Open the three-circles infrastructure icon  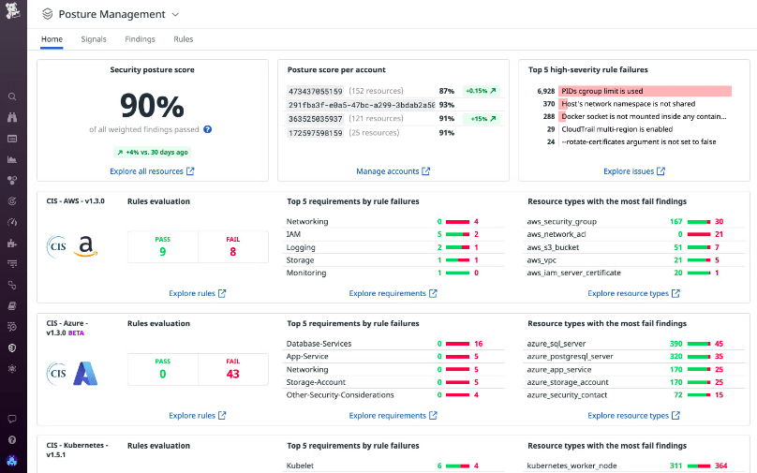(x=12, y=181)
